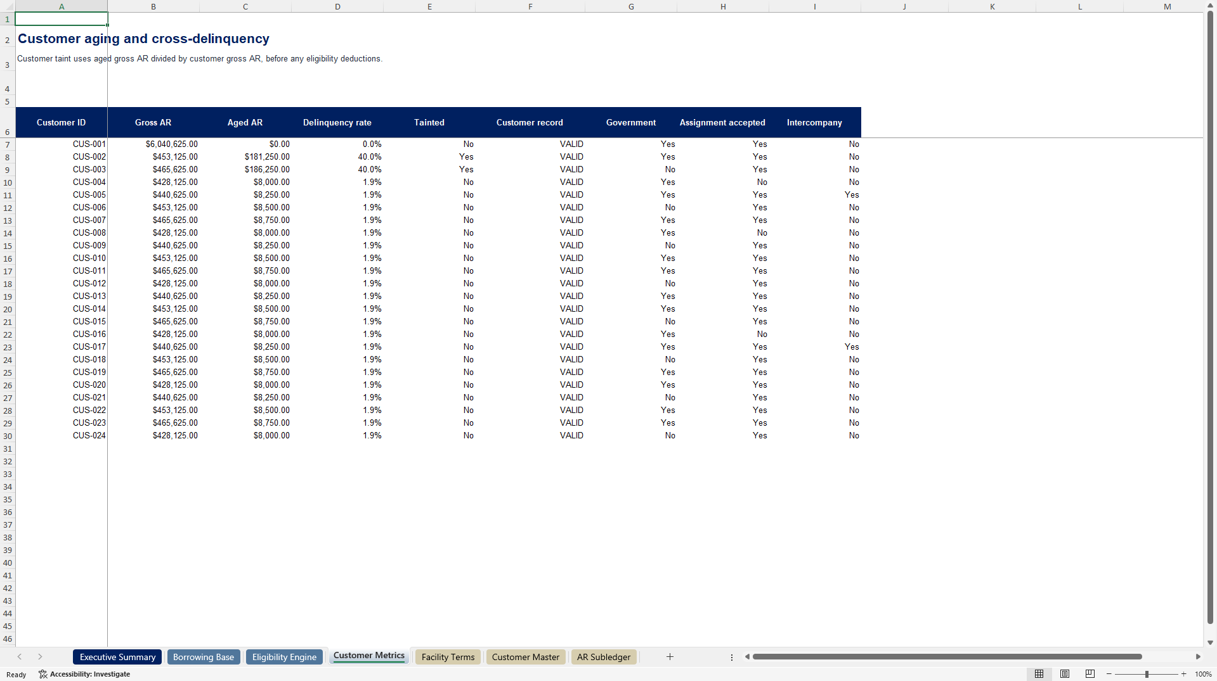Click the vertical scroll down arrow

click(1210, 642)
